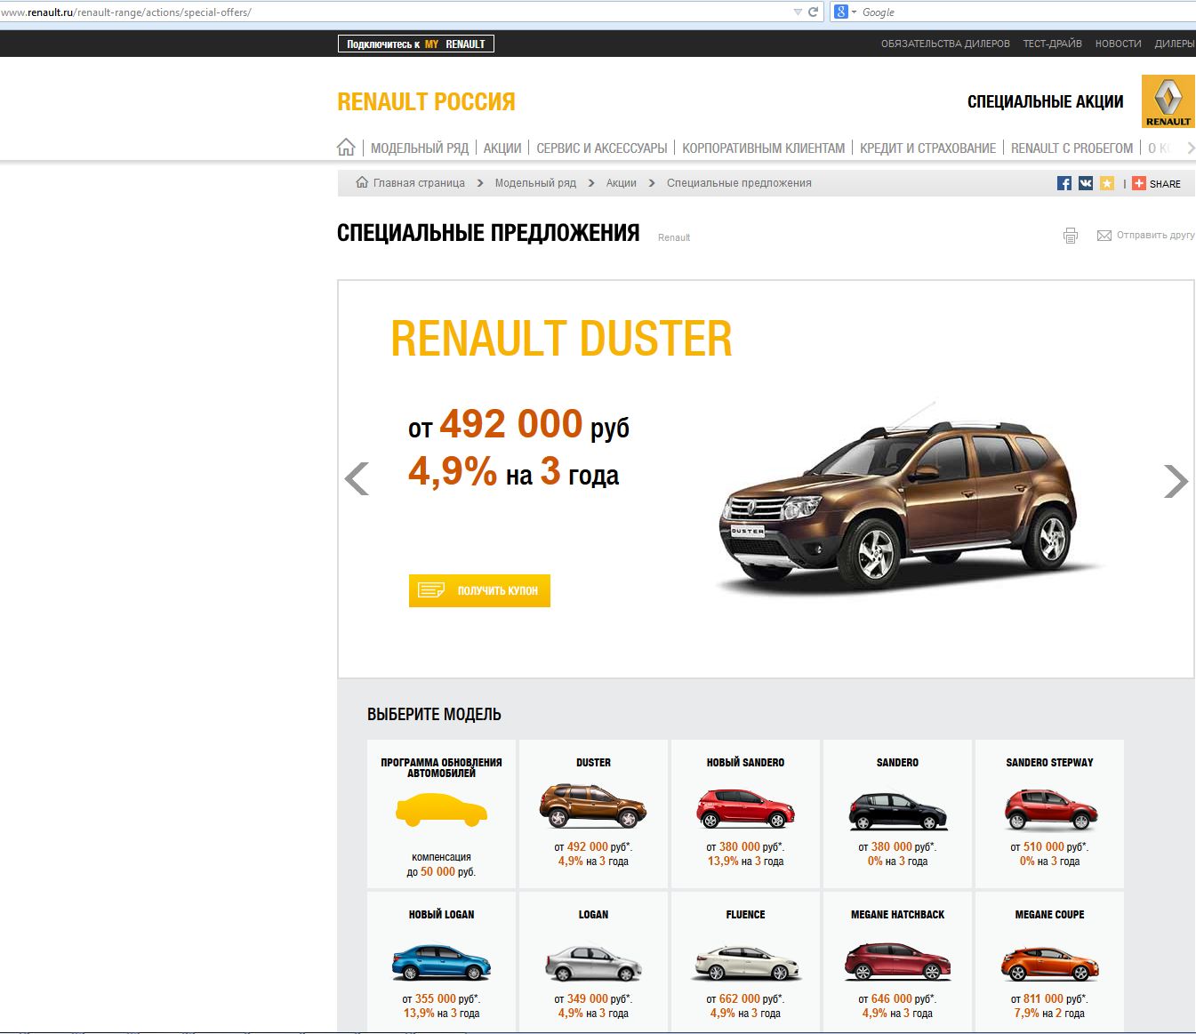
Task: Select the white Fluence car thumbnail
Action: click(x=745, y=963)
